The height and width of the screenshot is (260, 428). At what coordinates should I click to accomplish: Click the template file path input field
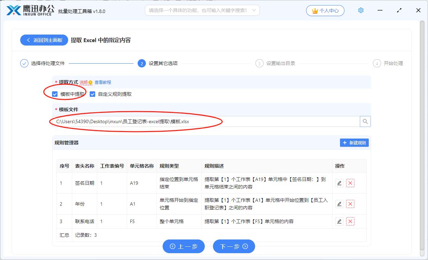(205, 121)
